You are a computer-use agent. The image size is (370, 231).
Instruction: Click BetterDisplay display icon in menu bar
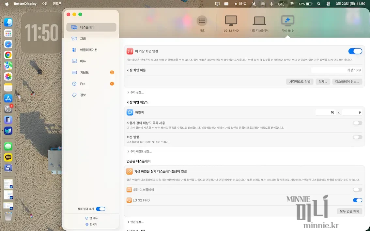217,4
